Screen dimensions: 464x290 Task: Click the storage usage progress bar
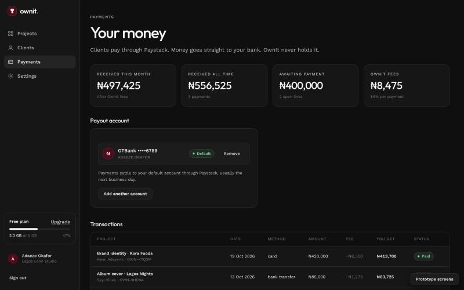(x=39, y=229)
